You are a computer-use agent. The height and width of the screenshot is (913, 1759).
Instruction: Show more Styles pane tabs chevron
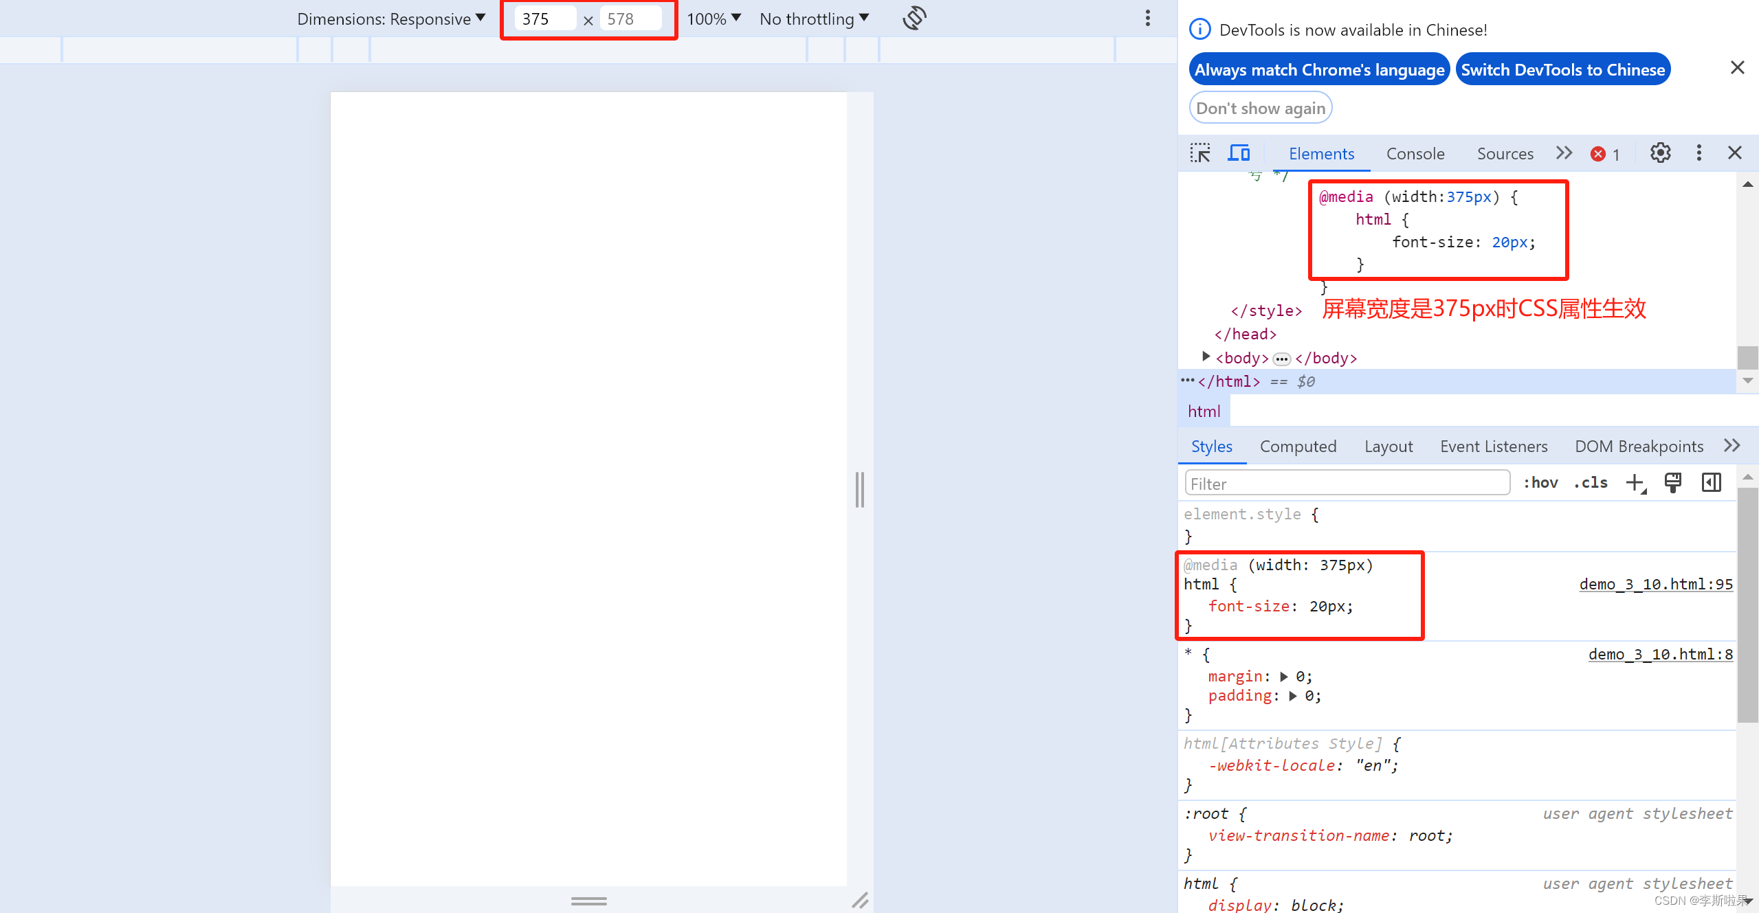tap(1732, 445)
